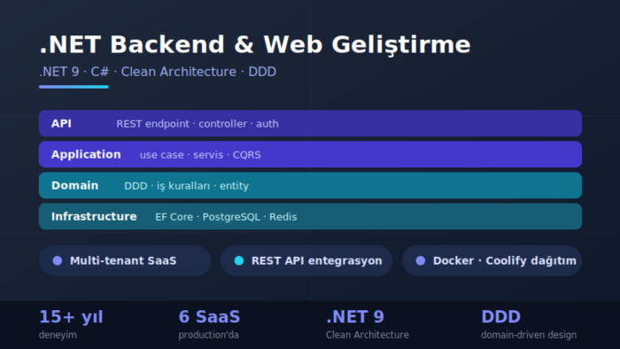620x349 pixels.
Task: Click the purple dot beside Docker · Coolify
Action: (x=421, y=260)
